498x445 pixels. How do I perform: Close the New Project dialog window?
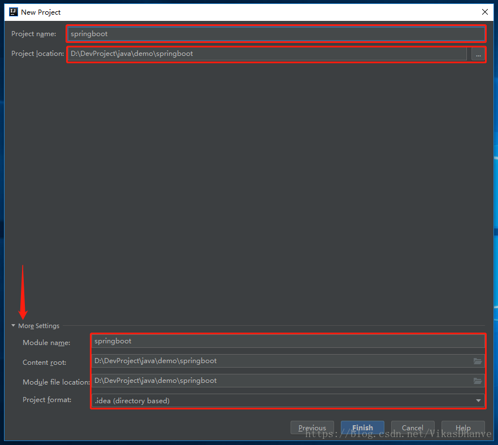click(x=484, y=12)
